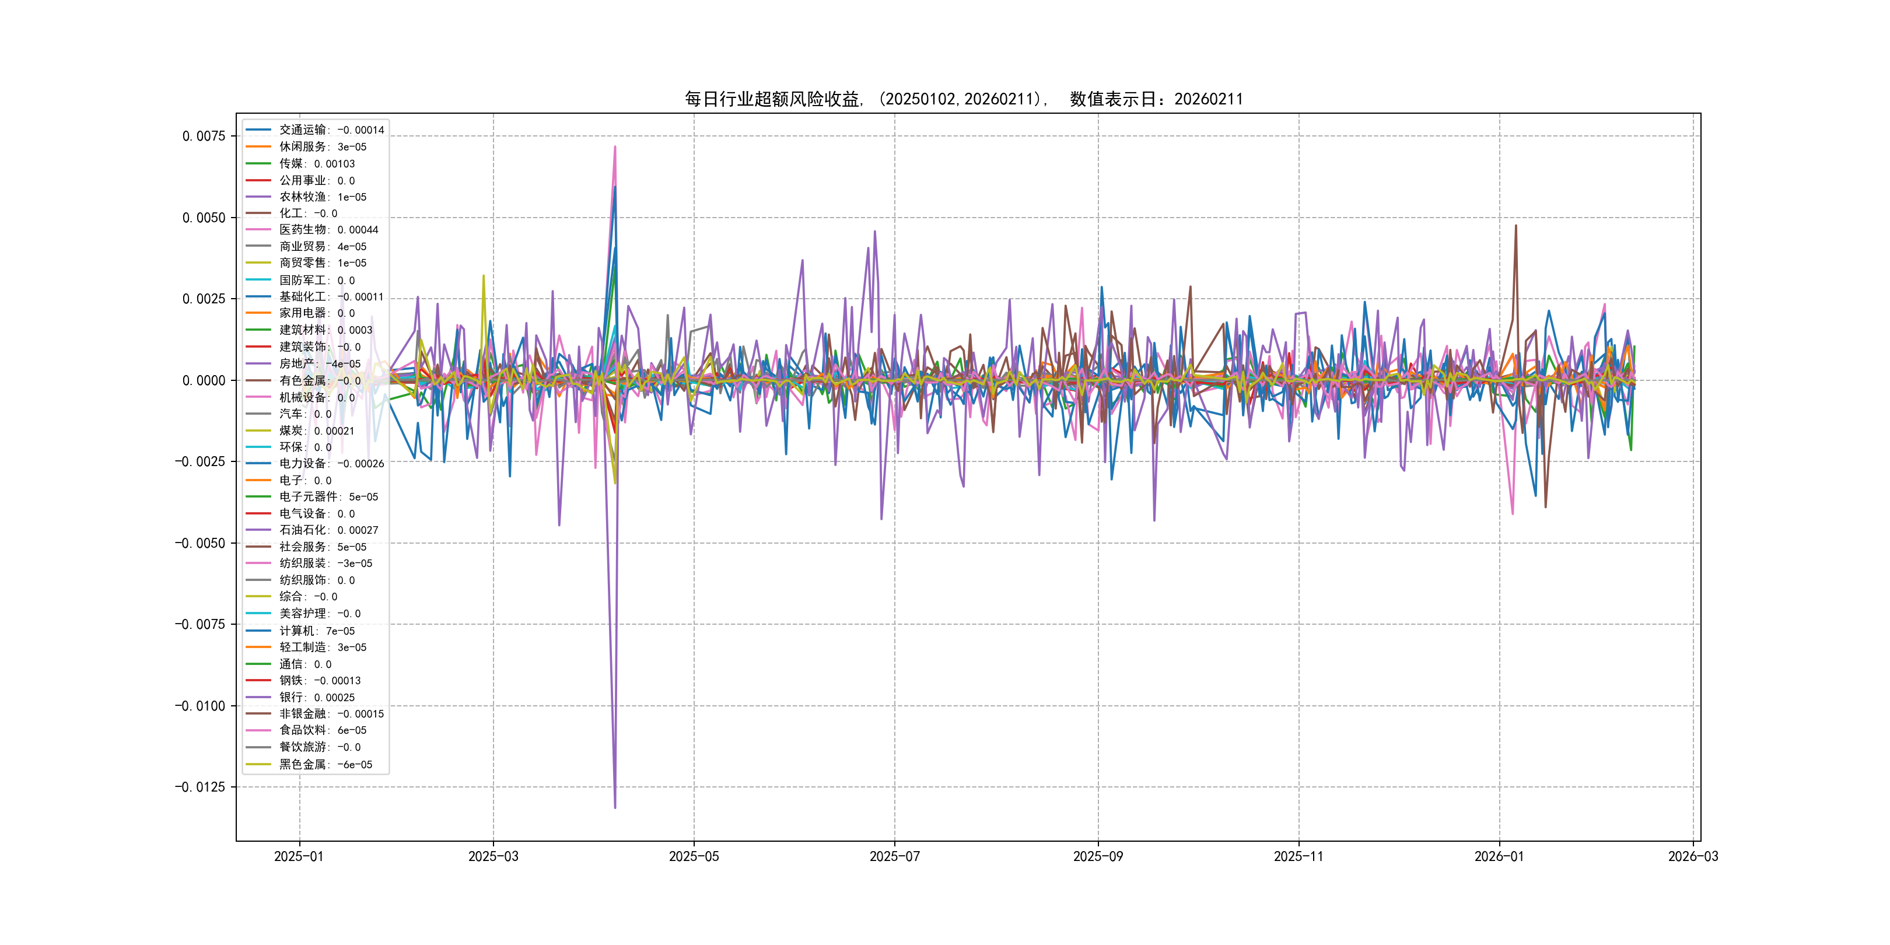1890x945 pixels.
Task: Click the 2025-01 x-axis tick label
Action: click(299, 856)
